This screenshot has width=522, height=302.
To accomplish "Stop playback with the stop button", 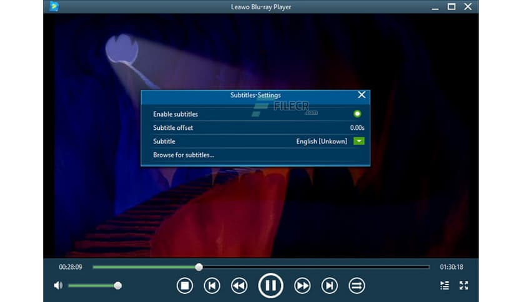I will (x=185, y=285).
